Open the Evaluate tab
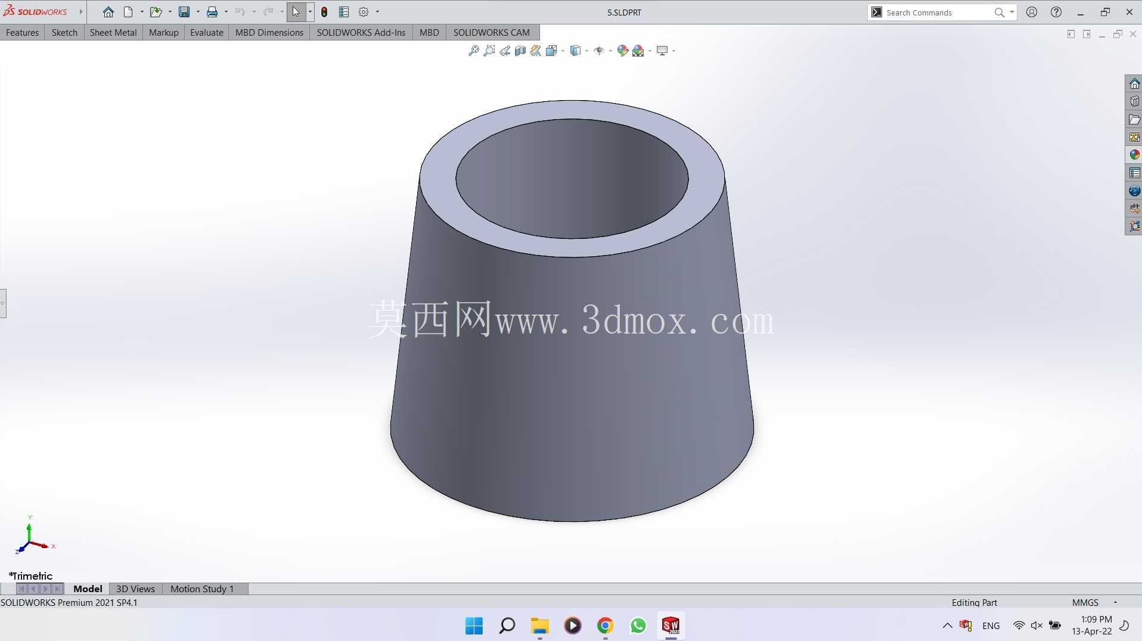 tap(207, 33)
